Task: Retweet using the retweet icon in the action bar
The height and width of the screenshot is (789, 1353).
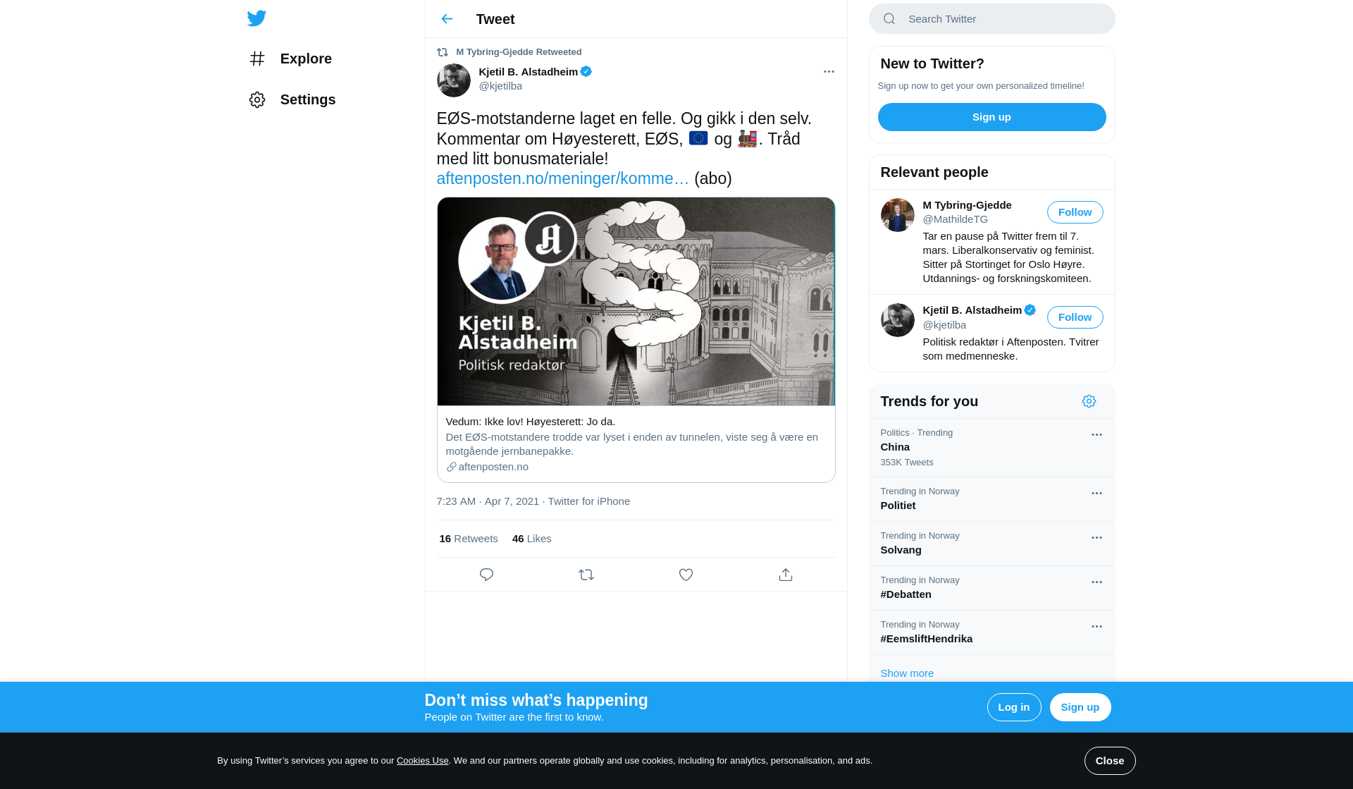Action: [x=586, y=575]
